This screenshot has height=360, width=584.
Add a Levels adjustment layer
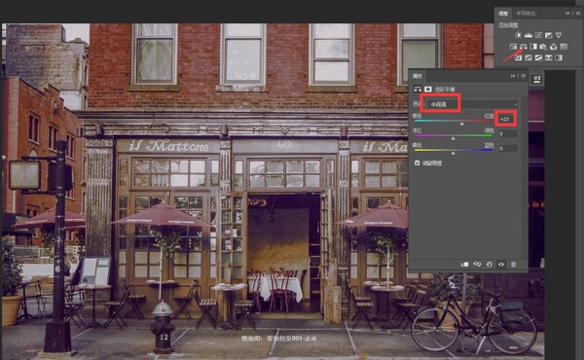click(529, 35)
